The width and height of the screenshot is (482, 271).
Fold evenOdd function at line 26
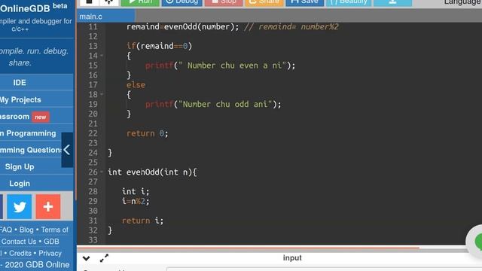[x=102, y=172]
